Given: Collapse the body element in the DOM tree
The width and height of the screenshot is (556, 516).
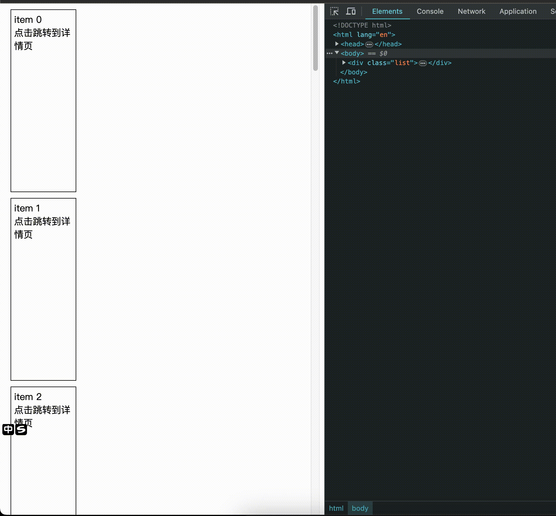Looking at the screenshot, I should [337, 53].
